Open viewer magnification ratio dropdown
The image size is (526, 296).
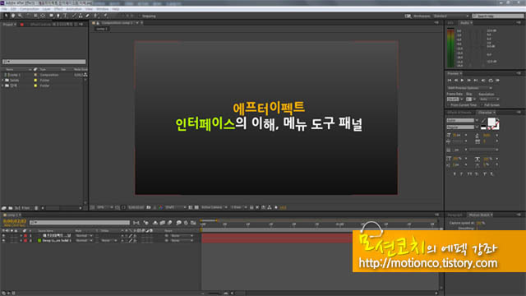(x=104, y=207)
